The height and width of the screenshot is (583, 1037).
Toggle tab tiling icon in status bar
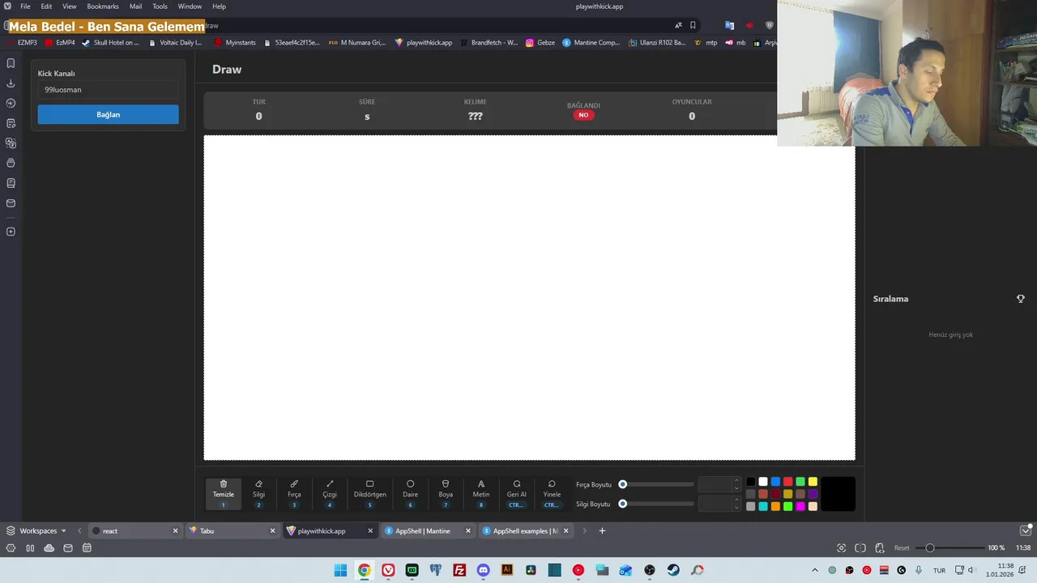(x=860, y=548)
